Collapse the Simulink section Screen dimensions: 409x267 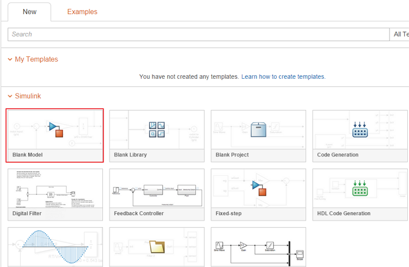pyautogui.click(x=10, y=96)
